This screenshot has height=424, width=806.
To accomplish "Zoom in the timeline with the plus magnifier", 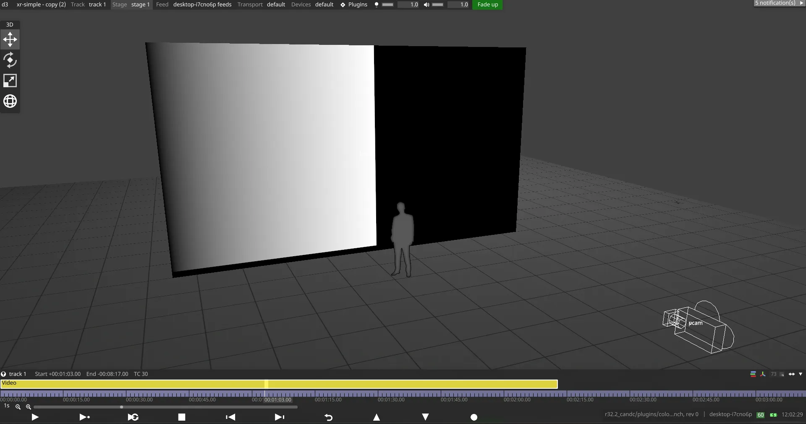I will [29, 407].
